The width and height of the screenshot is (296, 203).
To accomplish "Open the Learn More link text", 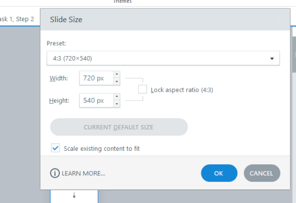I will tap(83, 173).
